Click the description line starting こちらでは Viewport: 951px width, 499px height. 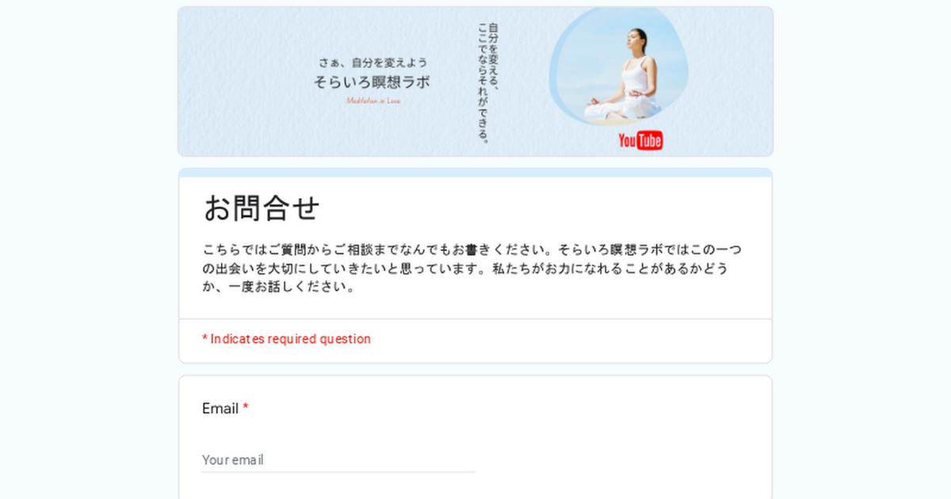(x=472, y=249)
